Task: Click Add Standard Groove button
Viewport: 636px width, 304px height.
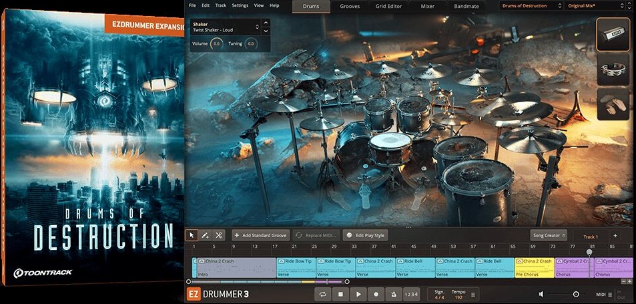Action: click(260, 235)
